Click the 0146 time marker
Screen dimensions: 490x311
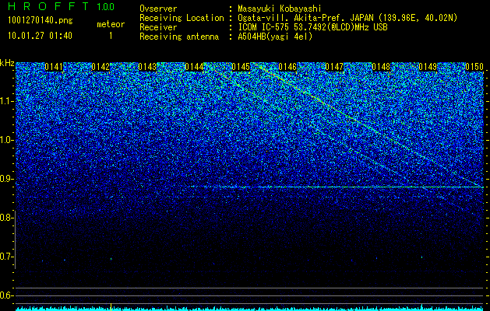click(287, 67)
